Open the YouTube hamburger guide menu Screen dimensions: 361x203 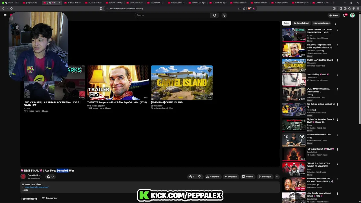(x=5, y=15)
